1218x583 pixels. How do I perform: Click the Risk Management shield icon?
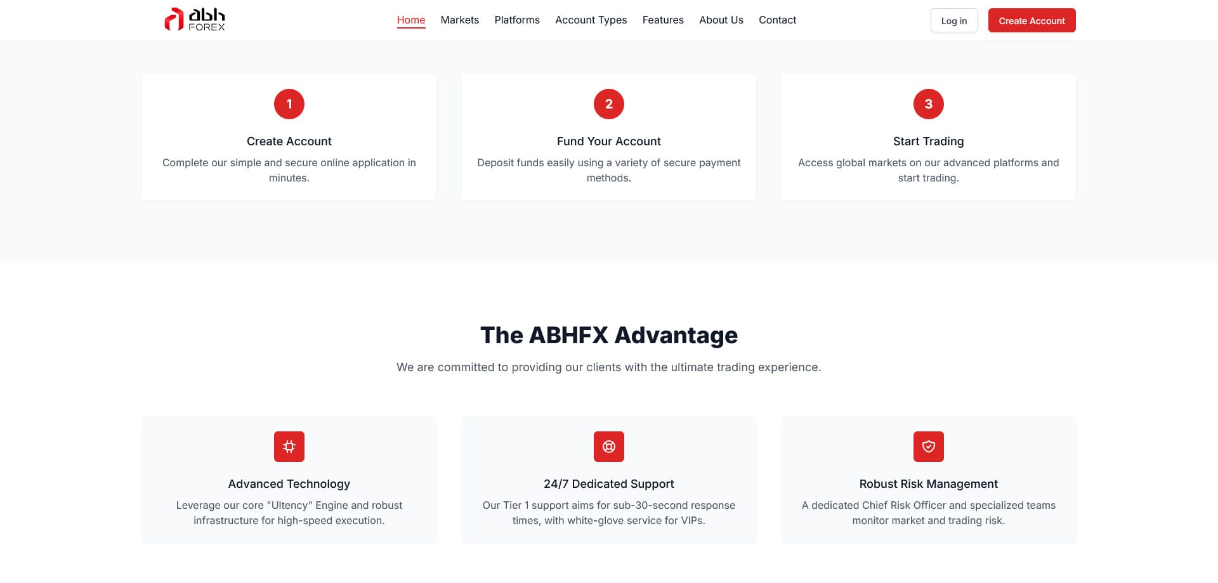[x=928, y=447]
